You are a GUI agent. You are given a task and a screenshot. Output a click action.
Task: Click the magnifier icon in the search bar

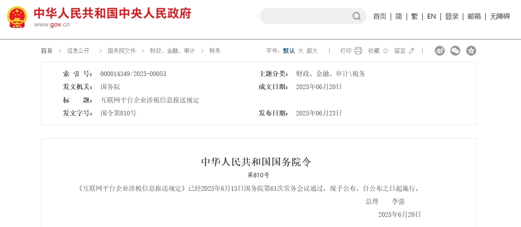[356, 16]
